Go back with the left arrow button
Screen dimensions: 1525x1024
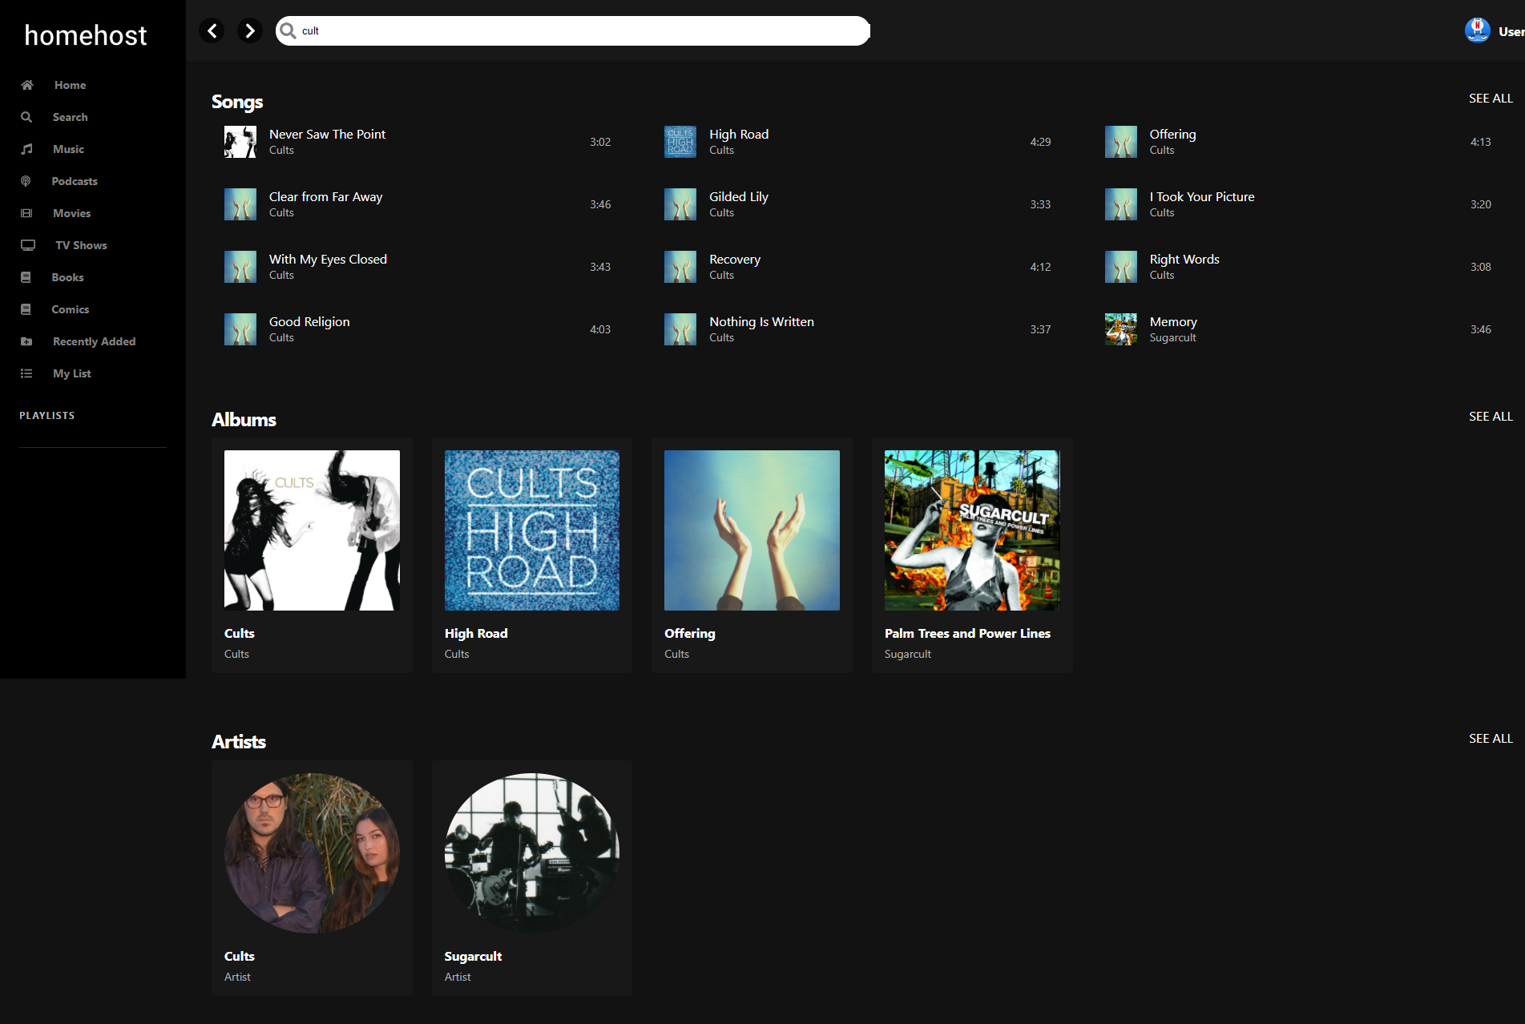(212, 30)
